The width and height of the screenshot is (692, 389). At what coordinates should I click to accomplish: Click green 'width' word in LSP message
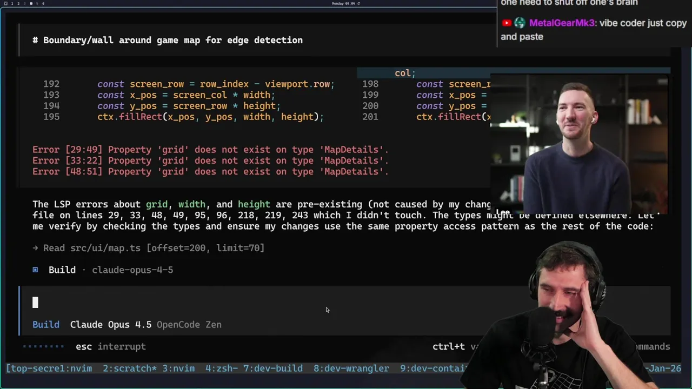[x=192, y=204]
